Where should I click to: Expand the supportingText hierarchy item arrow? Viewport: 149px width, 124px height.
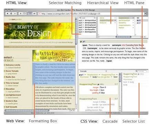point(115,20)
